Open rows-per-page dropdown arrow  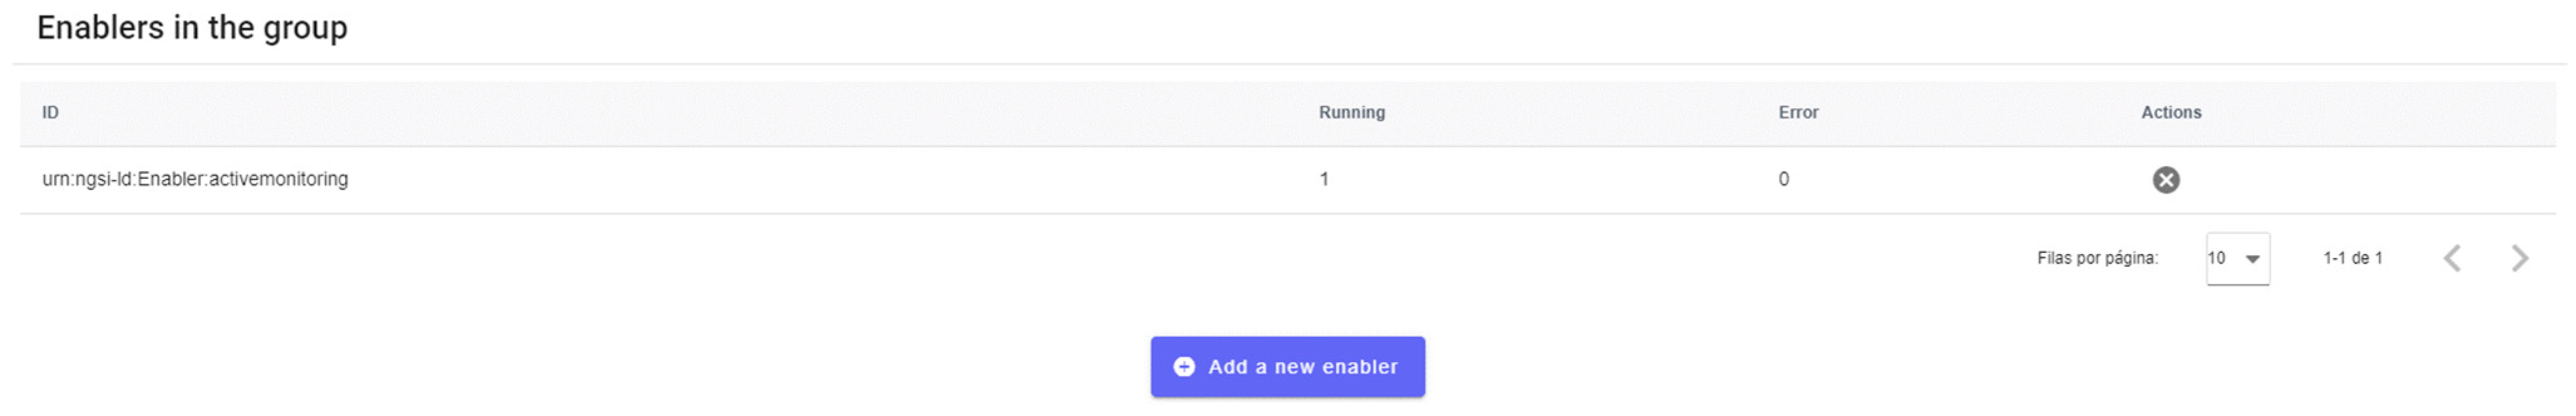point(2253,259)
